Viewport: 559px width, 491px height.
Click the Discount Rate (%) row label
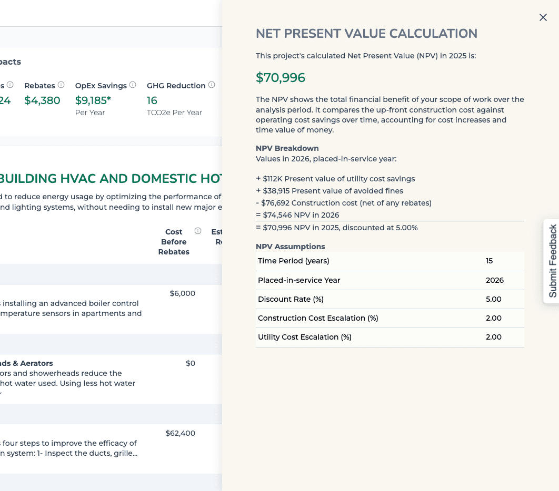(291, 299)
